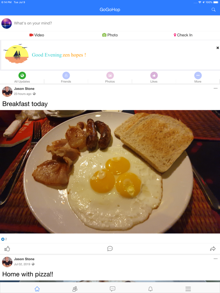Open options menu for Breakfast today post
The image size is (220, 293).
click(215, 89)
